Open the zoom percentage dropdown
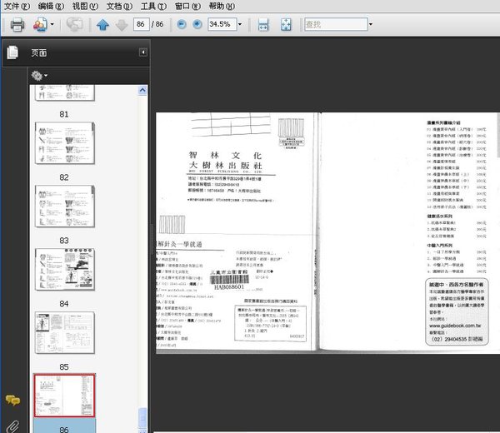Screen dimensions: 500x433 pyautogui.click(x=242, y=24)
